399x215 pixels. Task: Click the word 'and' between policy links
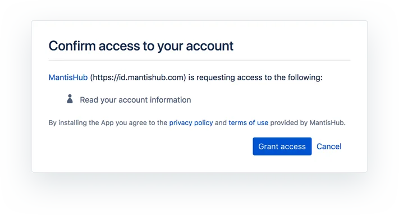coord(221,122)
